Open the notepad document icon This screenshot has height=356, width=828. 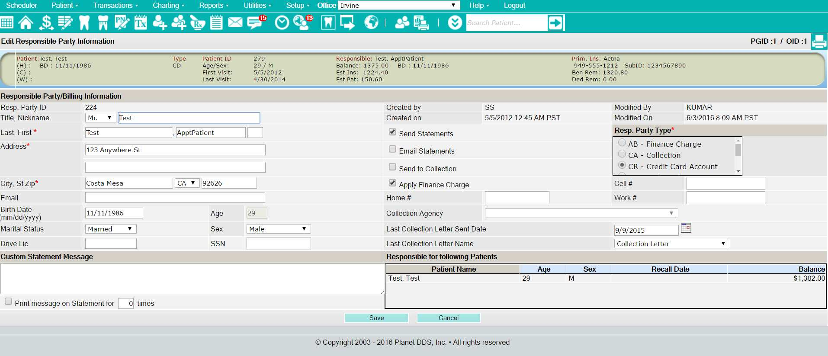tap(216, 22)
